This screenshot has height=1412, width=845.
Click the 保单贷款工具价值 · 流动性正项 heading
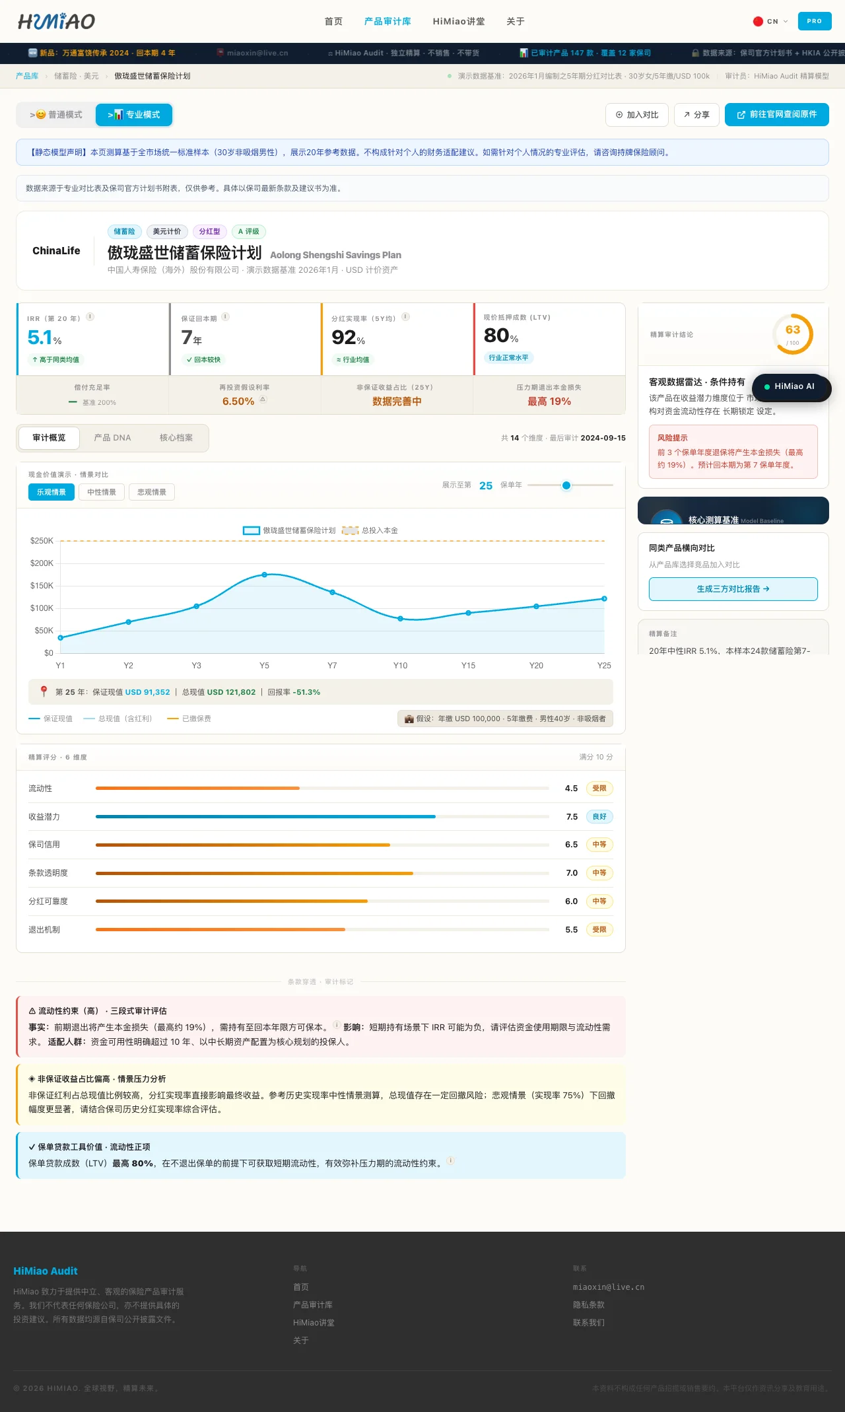click(x=89, y=1147)
